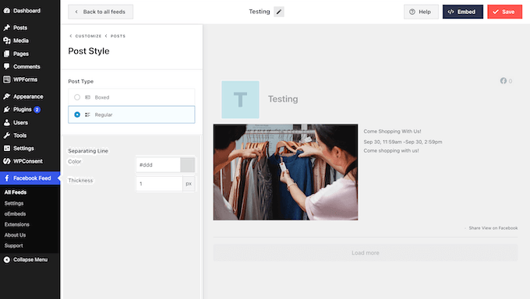The width and height of the screenshot is (530, 299).
Task: Click the Plugins update badge showing 2
Action: (37, 110)
